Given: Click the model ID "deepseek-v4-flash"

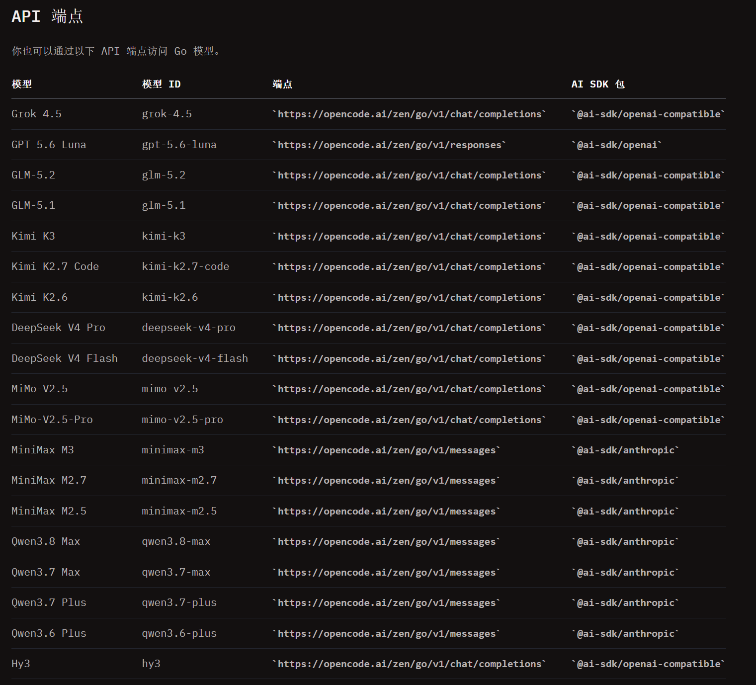Looking at the screenshot, I should click(x=195, y=358).
